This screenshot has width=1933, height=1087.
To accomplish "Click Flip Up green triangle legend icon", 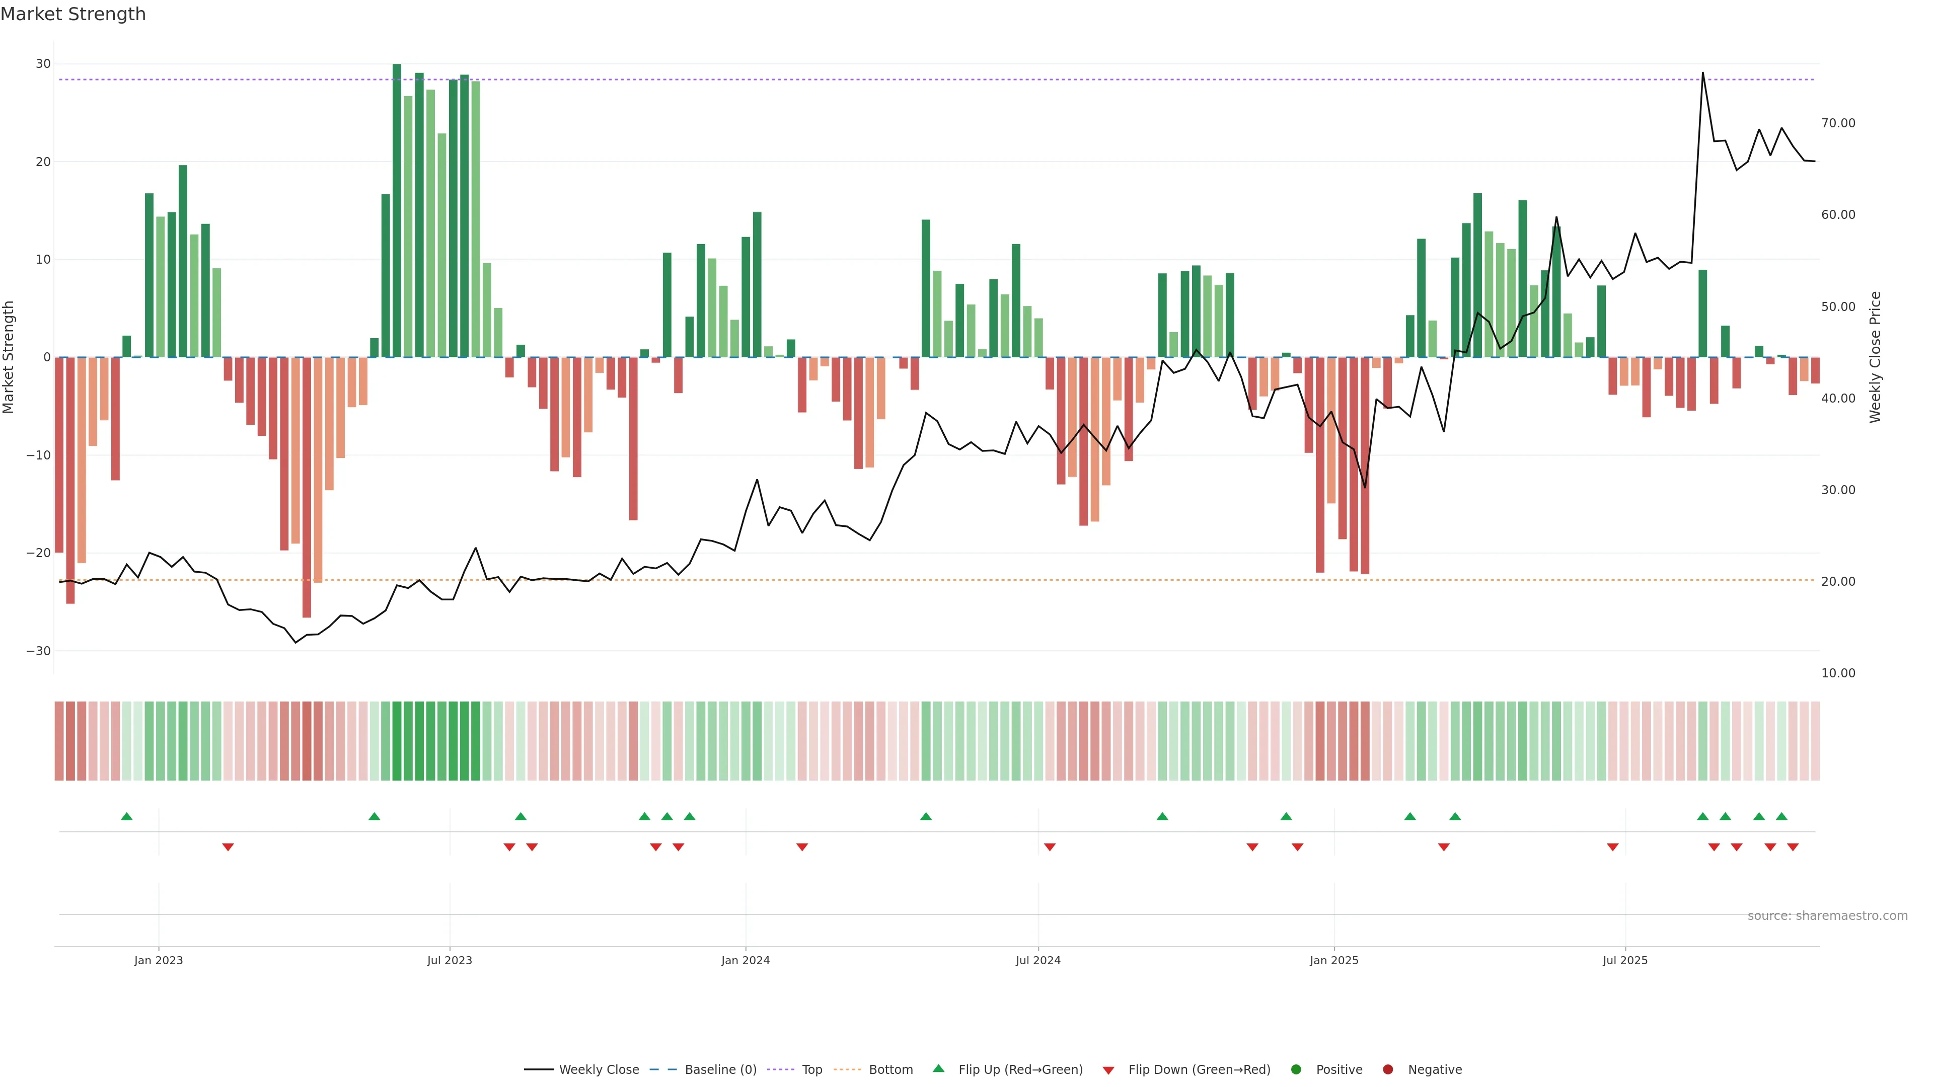I will pos(938,1068).
